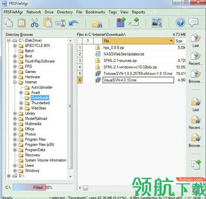Open the Bookmarks menu
The image size is (206, 199).
tap(95, 12)
